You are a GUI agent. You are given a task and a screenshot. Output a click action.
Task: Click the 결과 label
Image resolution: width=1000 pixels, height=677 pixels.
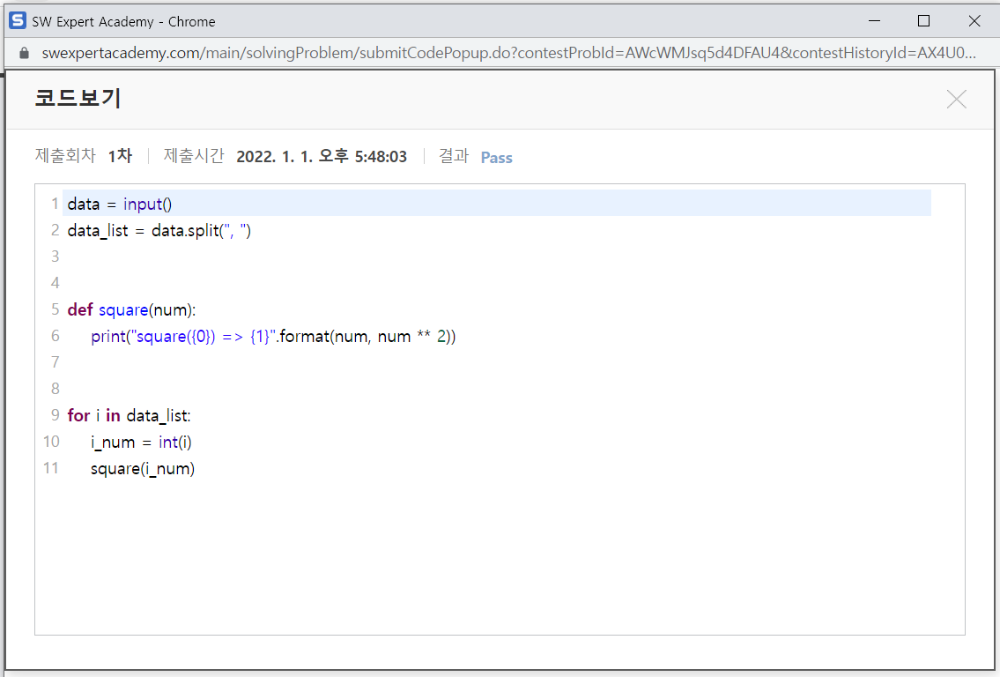pos(454,156)
